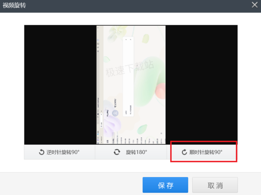Click the clockwise rotation arrow icon
Viewport: 261px width, 195px height.
click(x=184, y=152)
